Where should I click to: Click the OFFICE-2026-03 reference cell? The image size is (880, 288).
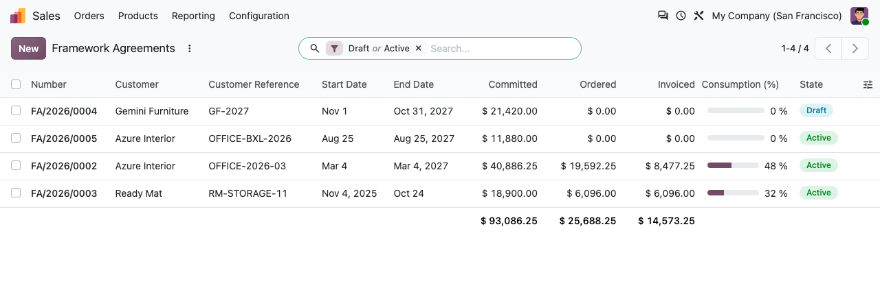(x=247, y=166)
